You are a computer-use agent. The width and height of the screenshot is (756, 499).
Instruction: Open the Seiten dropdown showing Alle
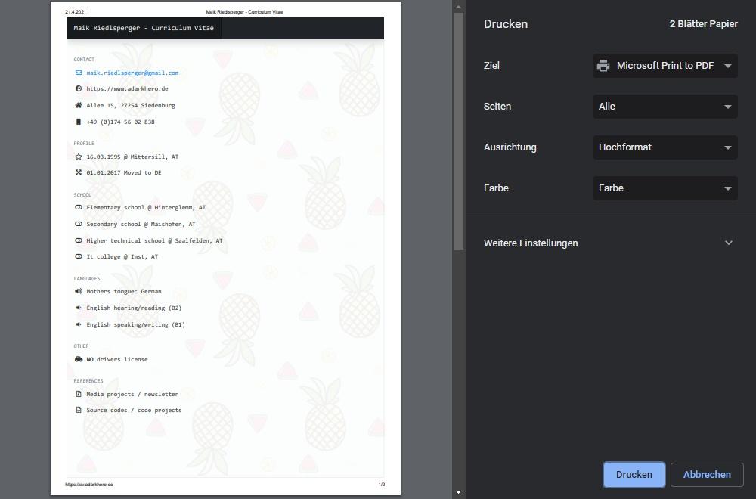(665, 107)
